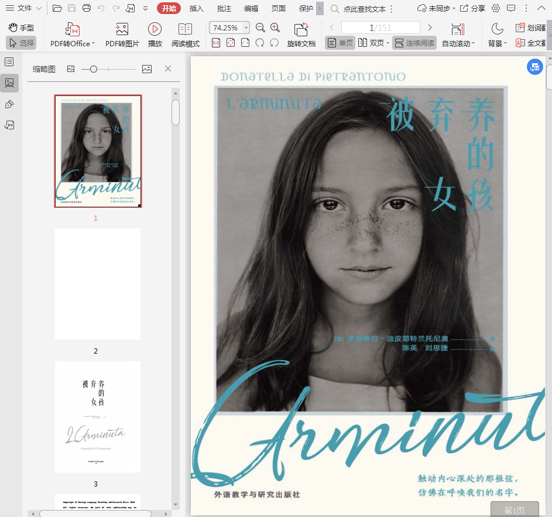Open the bookmarks outline sidebar icon

click(x=9, y=62)
